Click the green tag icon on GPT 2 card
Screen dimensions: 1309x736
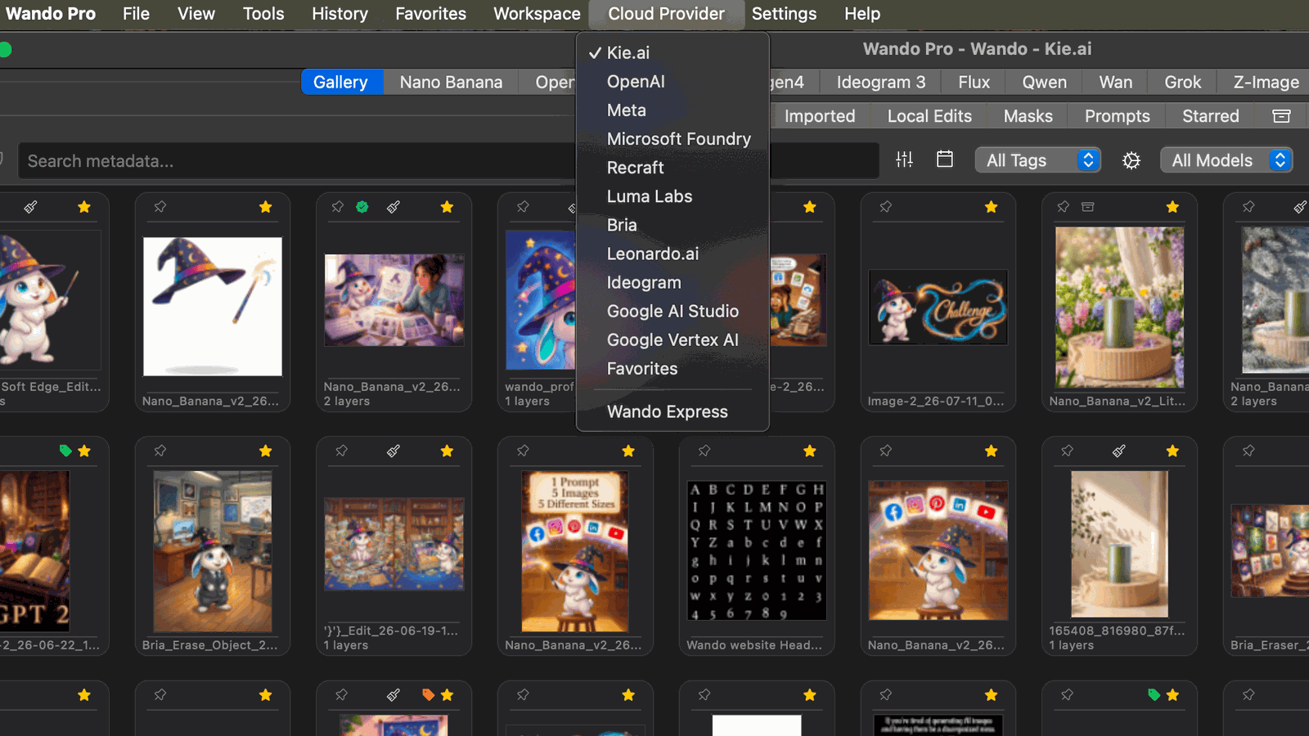point(65,451)
